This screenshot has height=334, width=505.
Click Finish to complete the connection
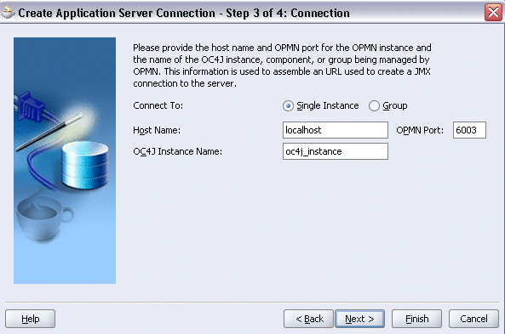(x=416, y=319)
